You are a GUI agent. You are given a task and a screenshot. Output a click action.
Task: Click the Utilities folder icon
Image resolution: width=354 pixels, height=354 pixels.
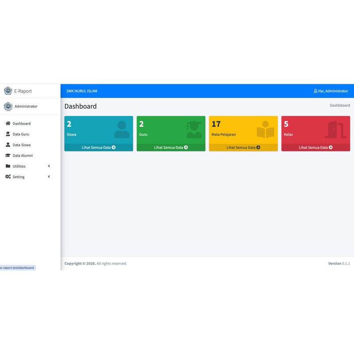pos(8,166)
